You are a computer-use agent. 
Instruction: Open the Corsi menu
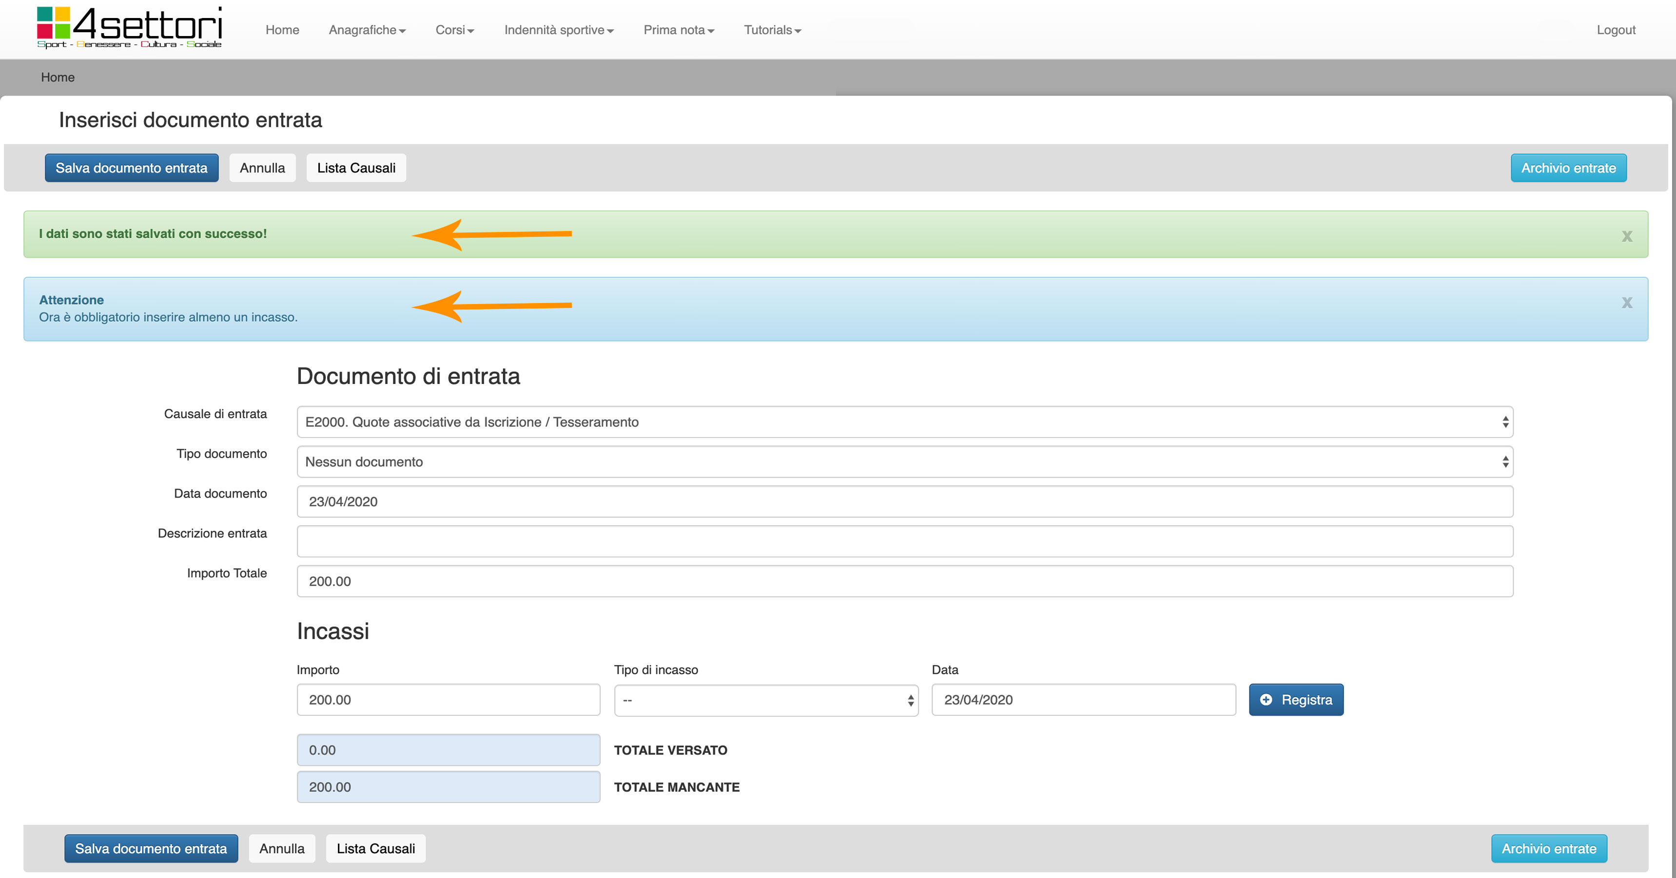point(454,30)
